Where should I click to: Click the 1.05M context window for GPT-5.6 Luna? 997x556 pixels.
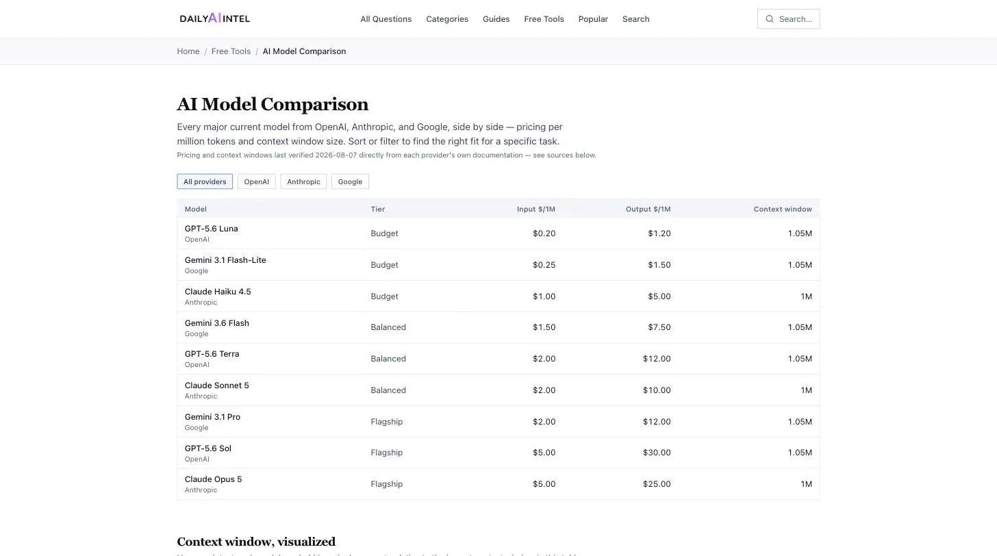[800, 233]
